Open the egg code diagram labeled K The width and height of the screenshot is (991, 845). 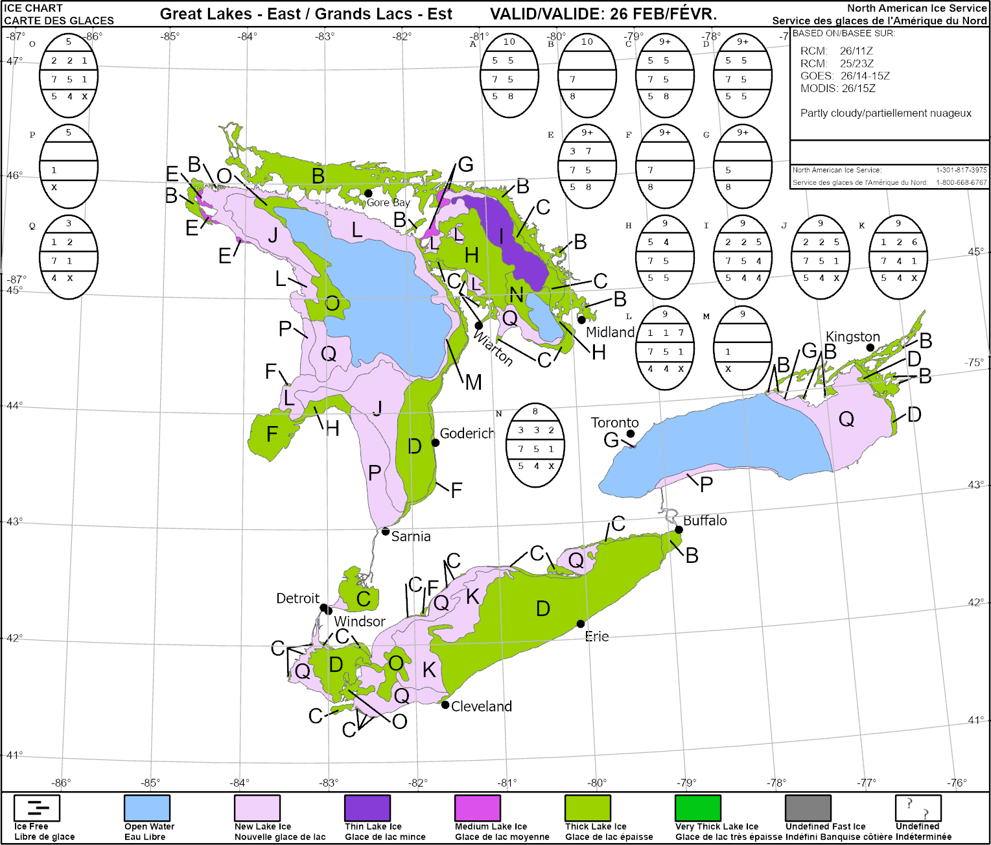click(x=898, y=257)
